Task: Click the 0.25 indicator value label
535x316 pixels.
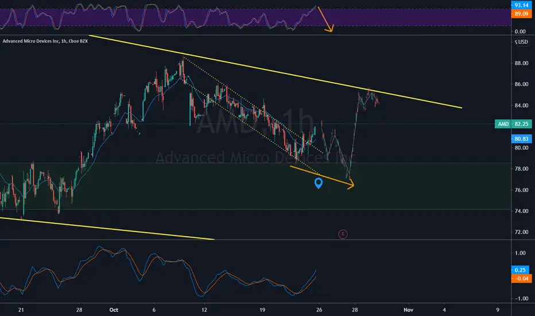Action: pyautogui.click(x=520, y=270)
